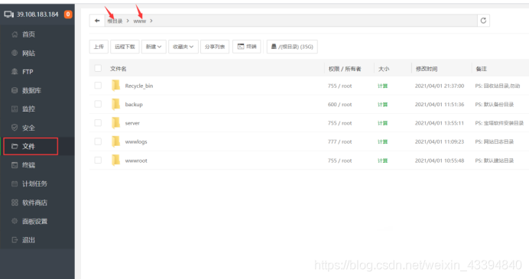Open the server folder icon
This screenshot has height=279, width=529.
pyautogui.click(x=115, y=123)
